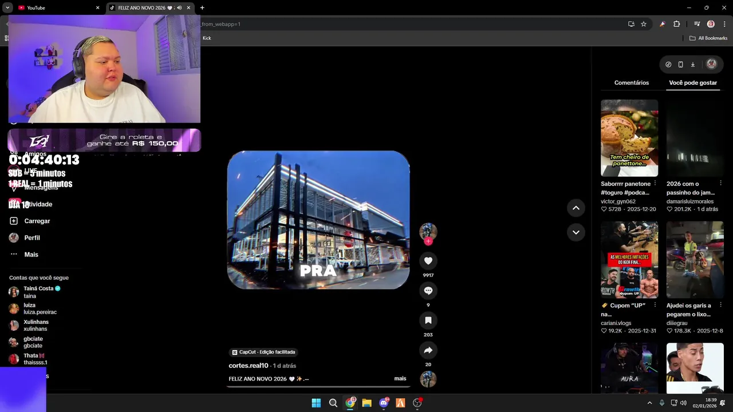Viewport: 733px width, 412px height.
Task: Click the CapCut - Edição facilitada tag
Action: coord(263,352)
